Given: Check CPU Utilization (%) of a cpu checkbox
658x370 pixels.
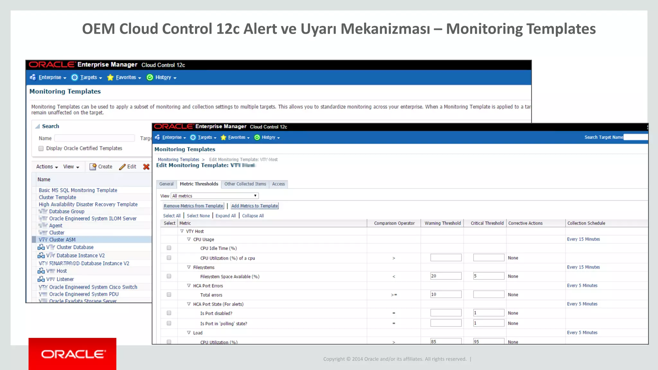Looking at the screenshot, I should (169, 258).
